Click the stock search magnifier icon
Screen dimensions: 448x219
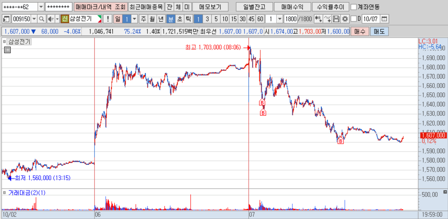pyautogui.click(x=41, y=19)
